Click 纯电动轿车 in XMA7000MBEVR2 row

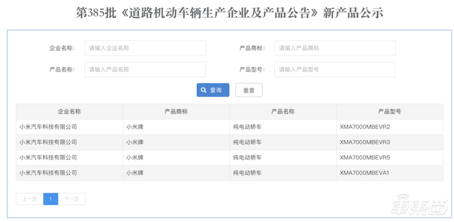(x=247, y=127)
